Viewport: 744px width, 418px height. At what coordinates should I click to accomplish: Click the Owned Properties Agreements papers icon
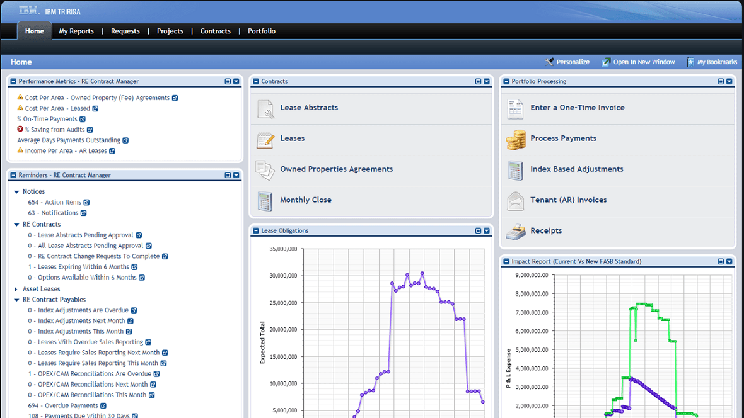pos(265,170)
